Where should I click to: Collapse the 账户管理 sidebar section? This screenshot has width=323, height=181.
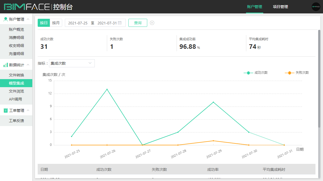[28, 19]
